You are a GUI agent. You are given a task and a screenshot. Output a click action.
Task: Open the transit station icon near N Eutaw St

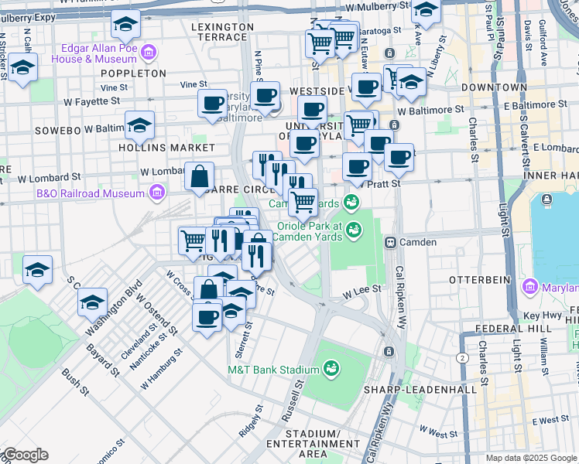point(389,53)
